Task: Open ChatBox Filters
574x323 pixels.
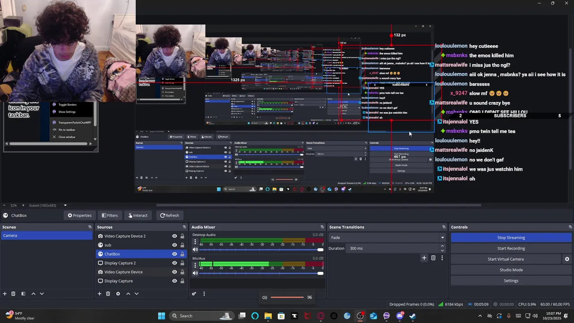Action: (109, 215)
